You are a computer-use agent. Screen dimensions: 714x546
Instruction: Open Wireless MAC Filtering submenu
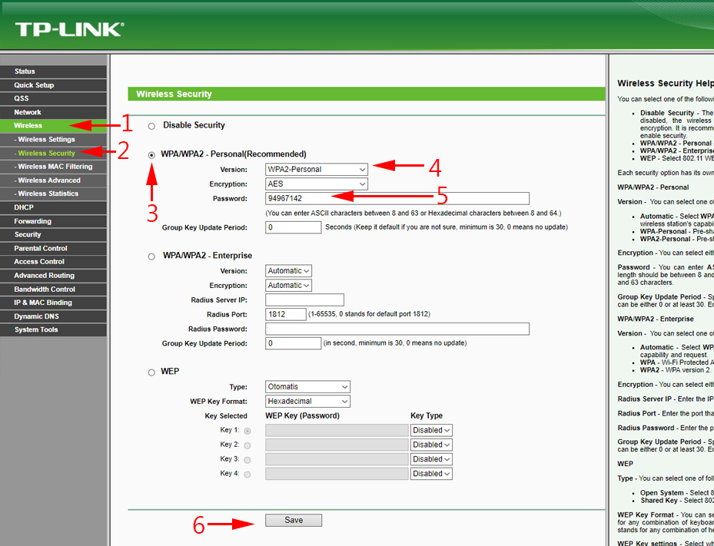55,167
